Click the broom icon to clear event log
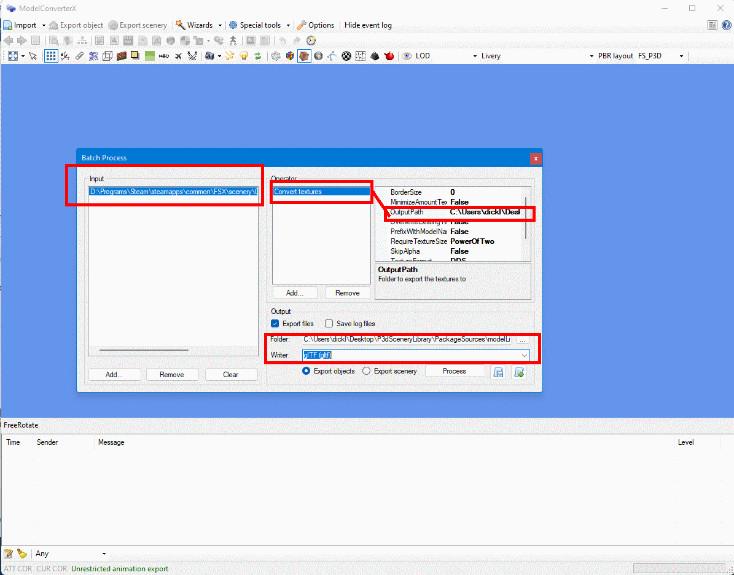The width and height of the screenshot is (734, 575). 22,553
